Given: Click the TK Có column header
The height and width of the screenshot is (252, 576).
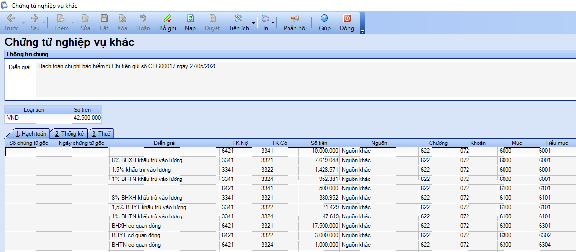Looking at the screenshot, I should (x=279, y=143).
